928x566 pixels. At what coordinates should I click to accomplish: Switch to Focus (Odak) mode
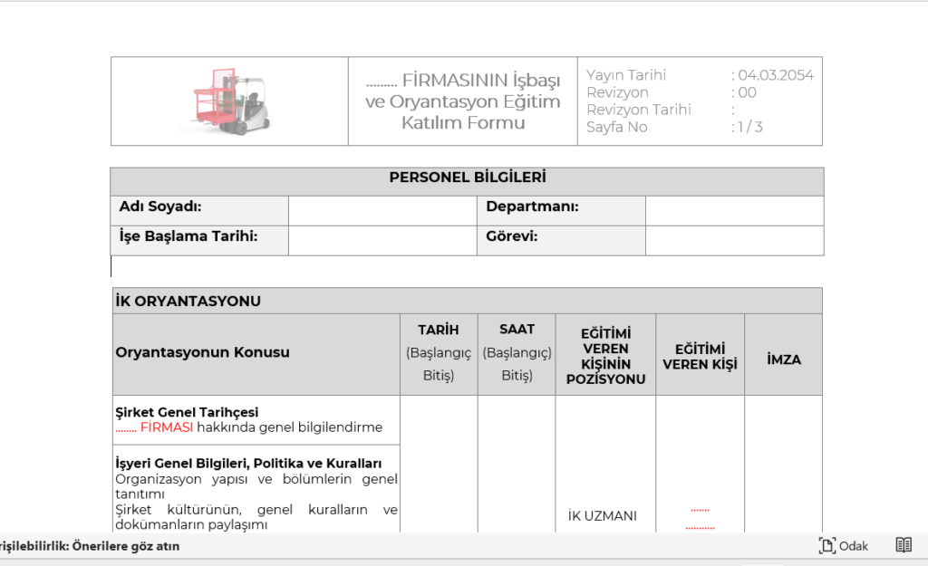point(844,545)
